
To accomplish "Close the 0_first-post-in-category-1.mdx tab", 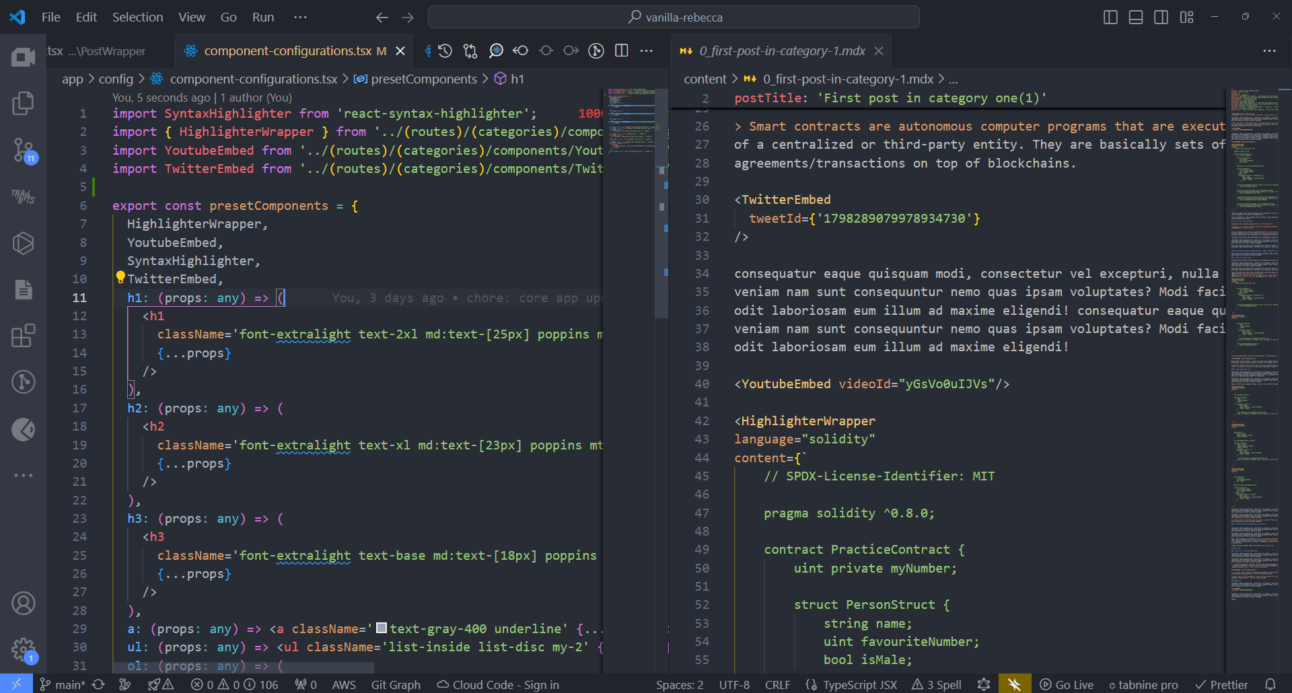I will click(x=879, y=50).
